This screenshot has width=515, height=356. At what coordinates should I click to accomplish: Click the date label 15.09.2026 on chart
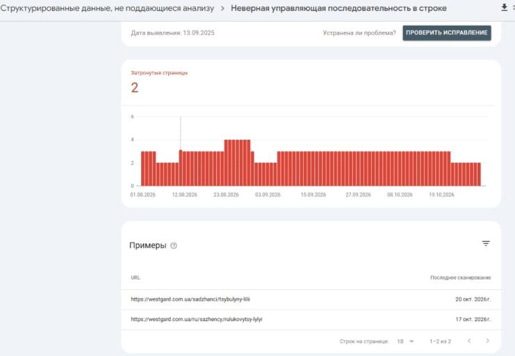click(313, 195)
